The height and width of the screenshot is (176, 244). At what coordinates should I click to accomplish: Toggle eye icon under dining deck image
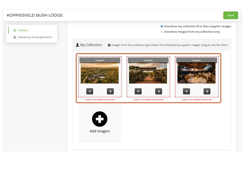(186, 91)
